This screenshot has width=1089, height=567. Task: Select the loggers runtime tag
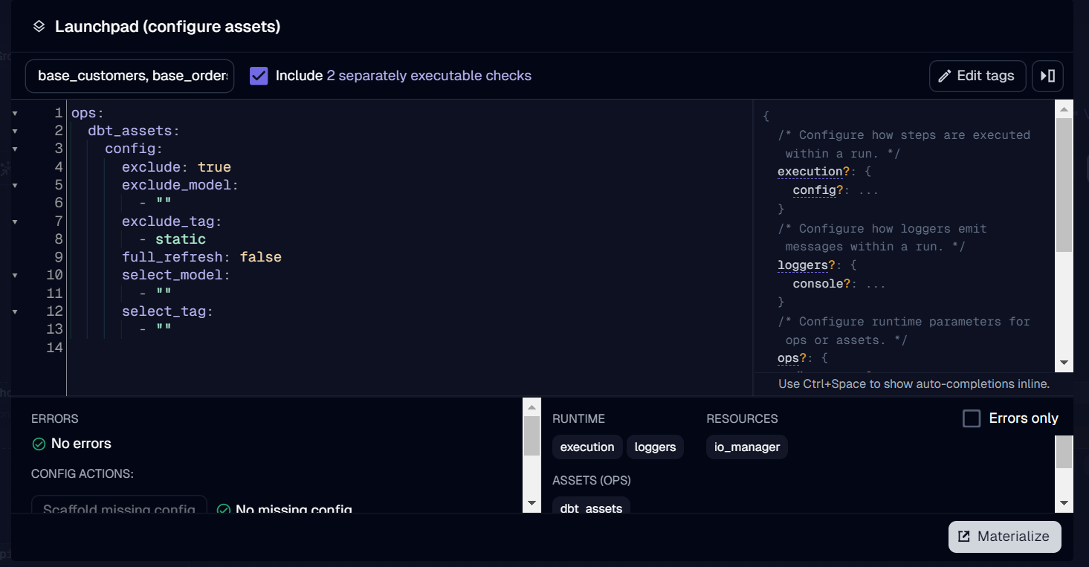point(655,447)
